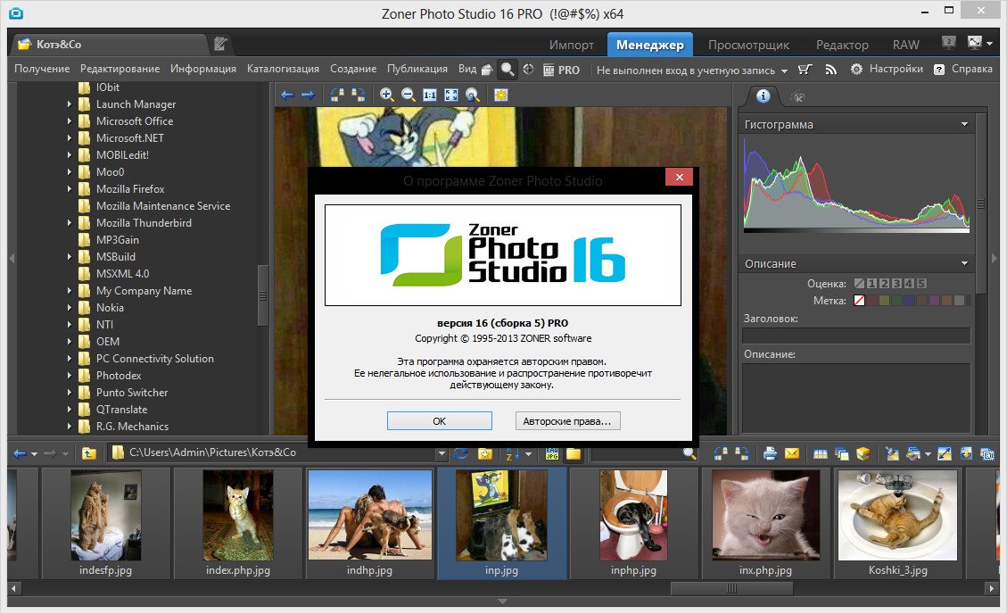Viewport: 1007px width, 614px height.
Task: Pick the purple label swatch
Action: (934, 301)
